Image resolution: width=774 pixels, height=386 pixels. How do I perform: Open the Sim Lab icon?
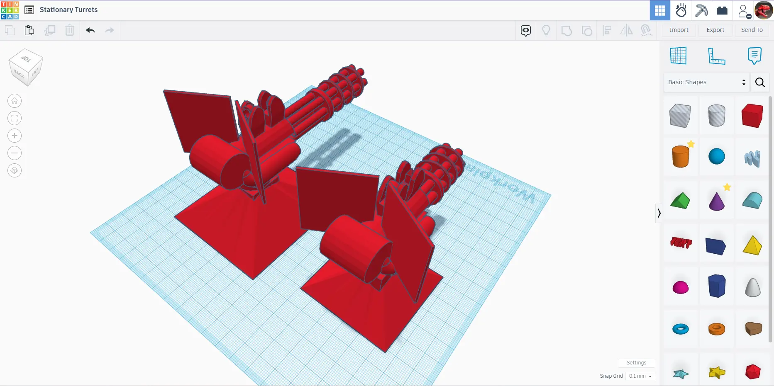point(681,10)
